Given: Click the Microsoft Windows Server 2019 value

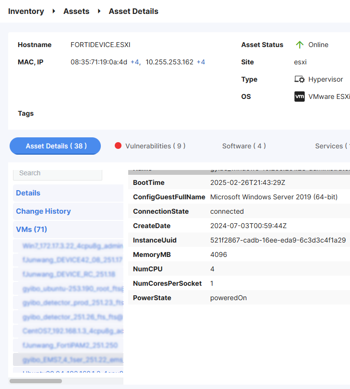Looking at the screenshot, I should 274,197.
